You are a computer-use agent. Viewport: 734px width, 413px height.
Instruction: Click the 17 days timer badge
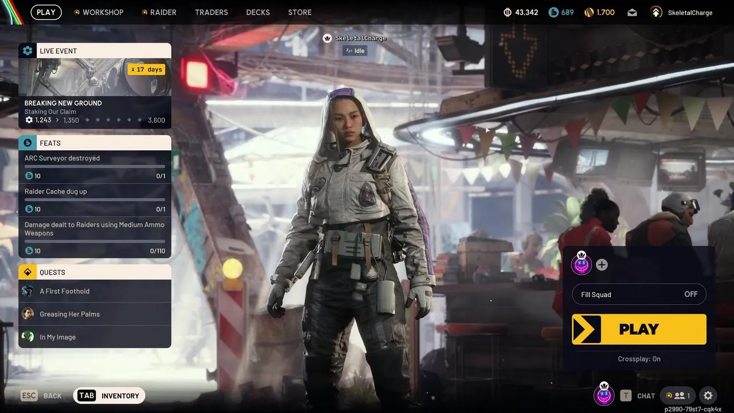146,69
